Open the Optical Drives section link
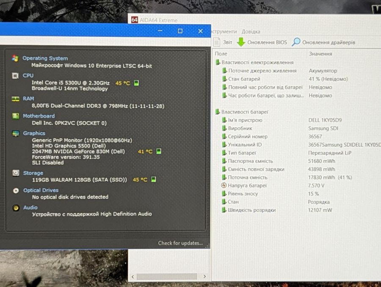This screenshot has height=287, width=381. pos(41,190)
